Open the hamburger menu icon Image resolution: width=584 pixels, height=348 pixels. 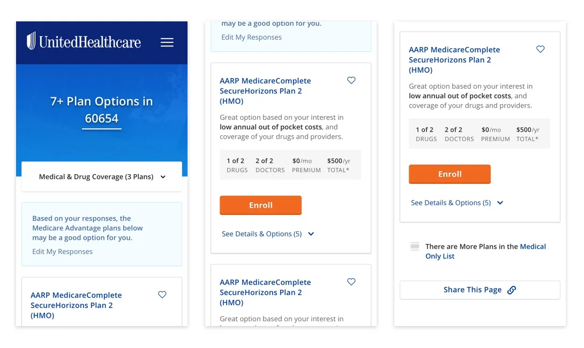point(167,42)
